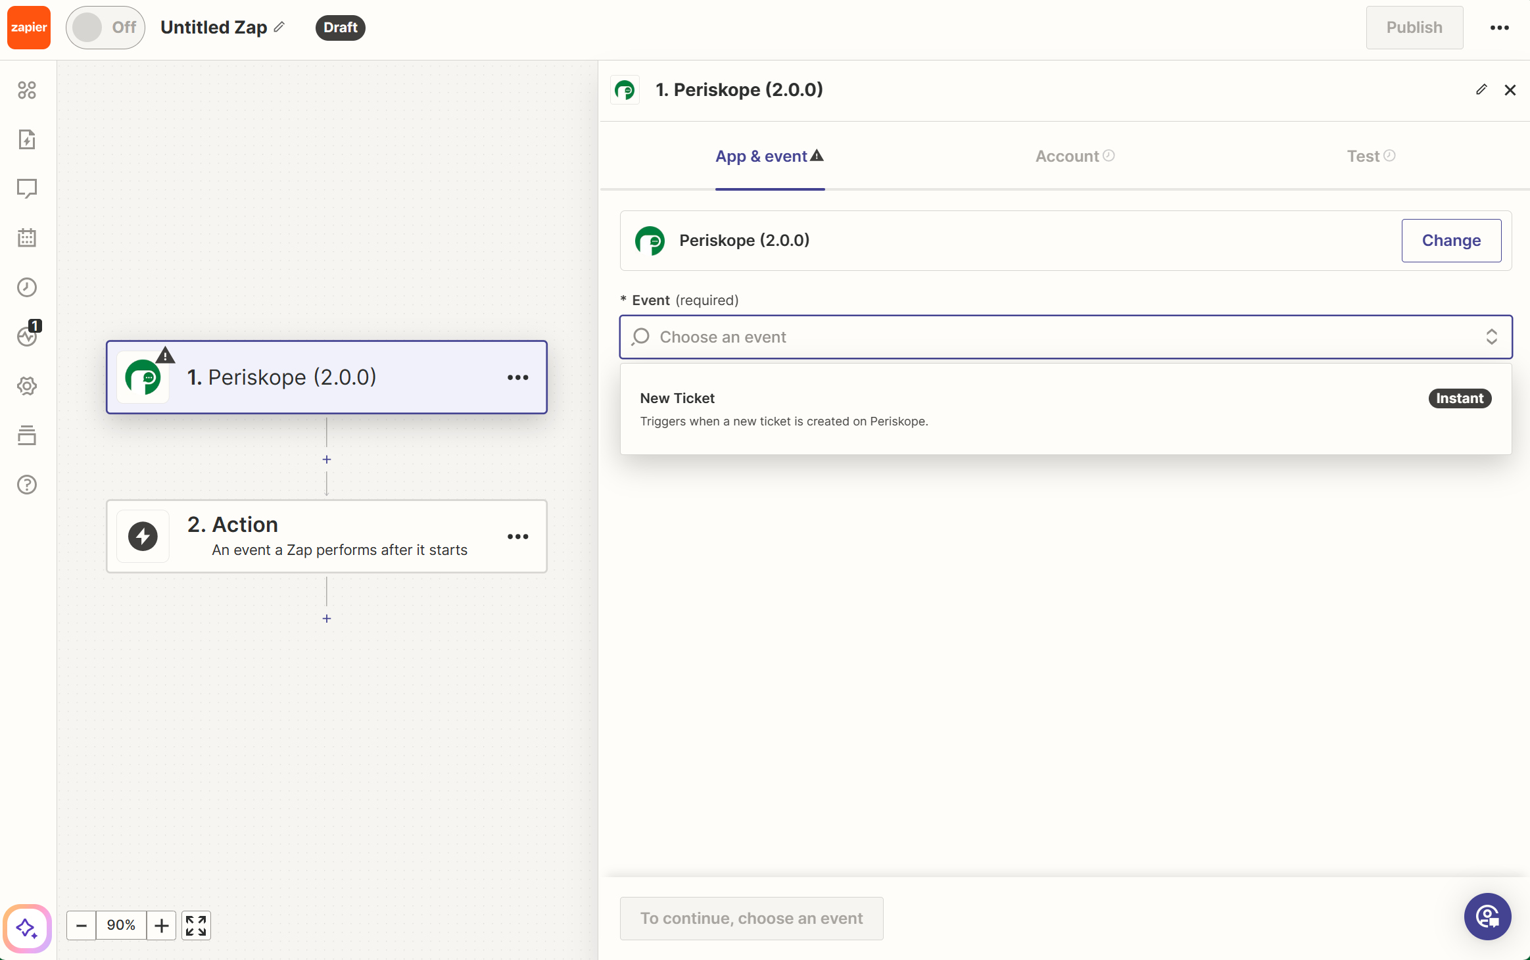Screen dimensions: 1530x960
Task: Open the support chat bubble icon
Action: [x=1487, y=917]
